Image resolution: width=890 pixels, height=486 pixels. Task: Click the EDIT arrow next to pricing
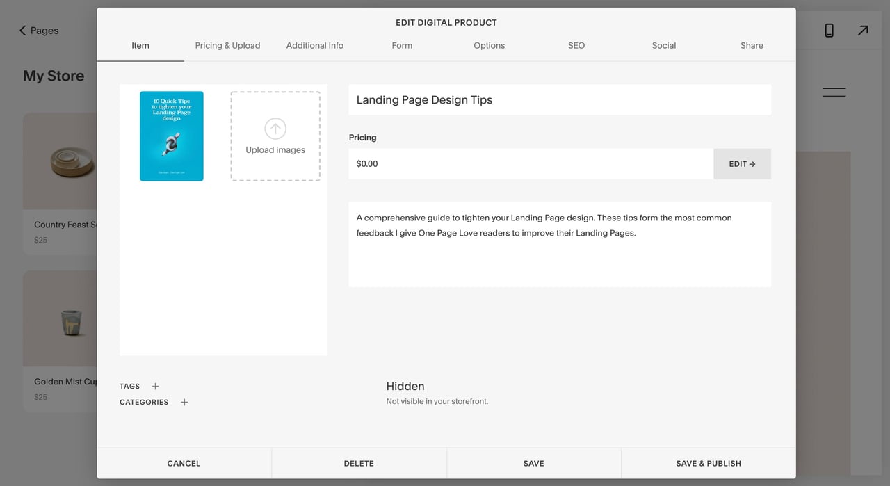(742, 163)
